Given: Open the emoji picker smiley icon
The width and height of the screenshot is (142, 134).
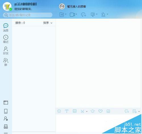Looking at the screenshot, I should pyautogui.click(x=59, y=111).
